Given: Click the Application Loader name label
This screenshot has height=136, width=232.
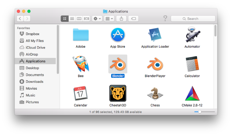Looking at the screenshot, I should point(155,47).
